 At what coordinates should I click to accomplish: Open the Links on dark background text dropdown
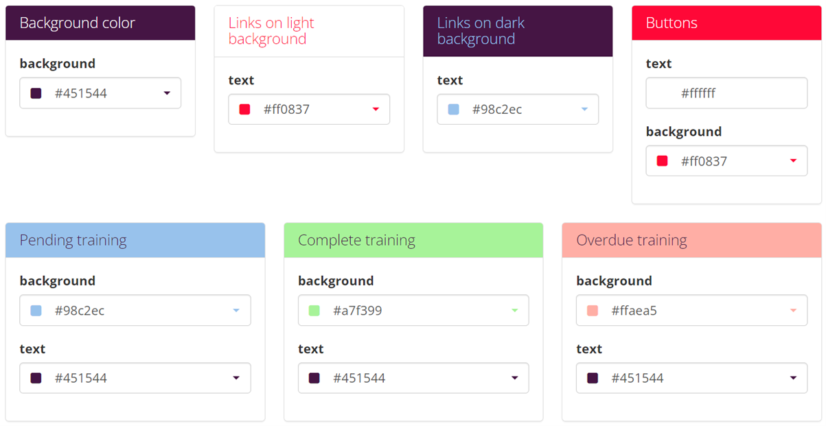coord(584,110)
